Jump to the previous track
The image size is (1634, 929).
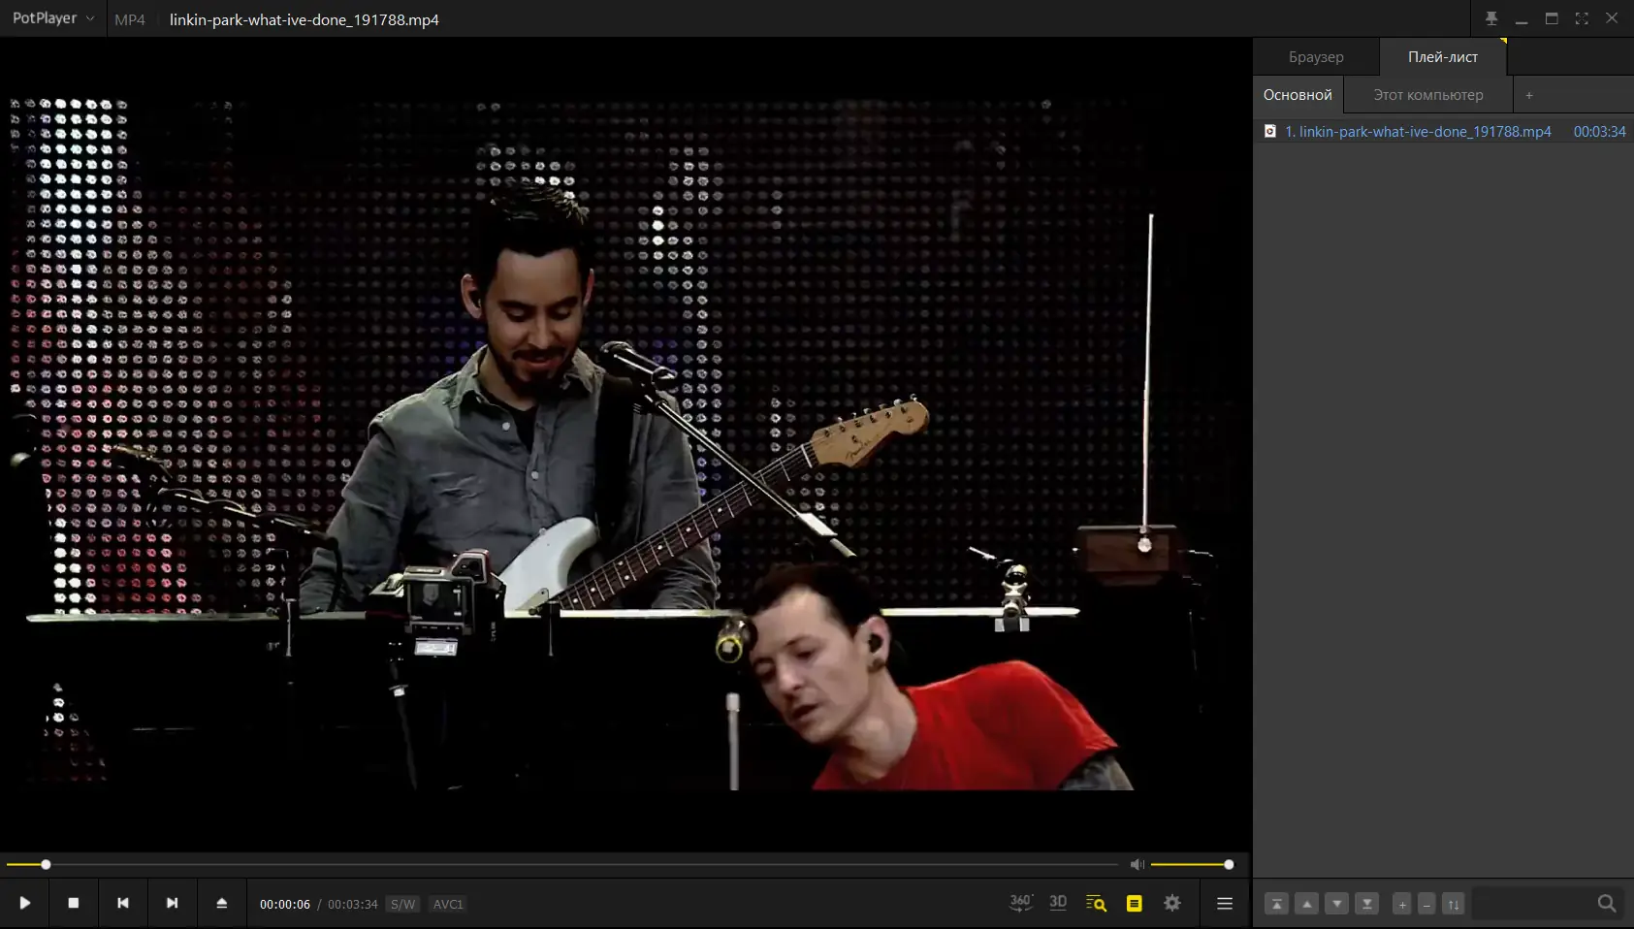point(123,903)
